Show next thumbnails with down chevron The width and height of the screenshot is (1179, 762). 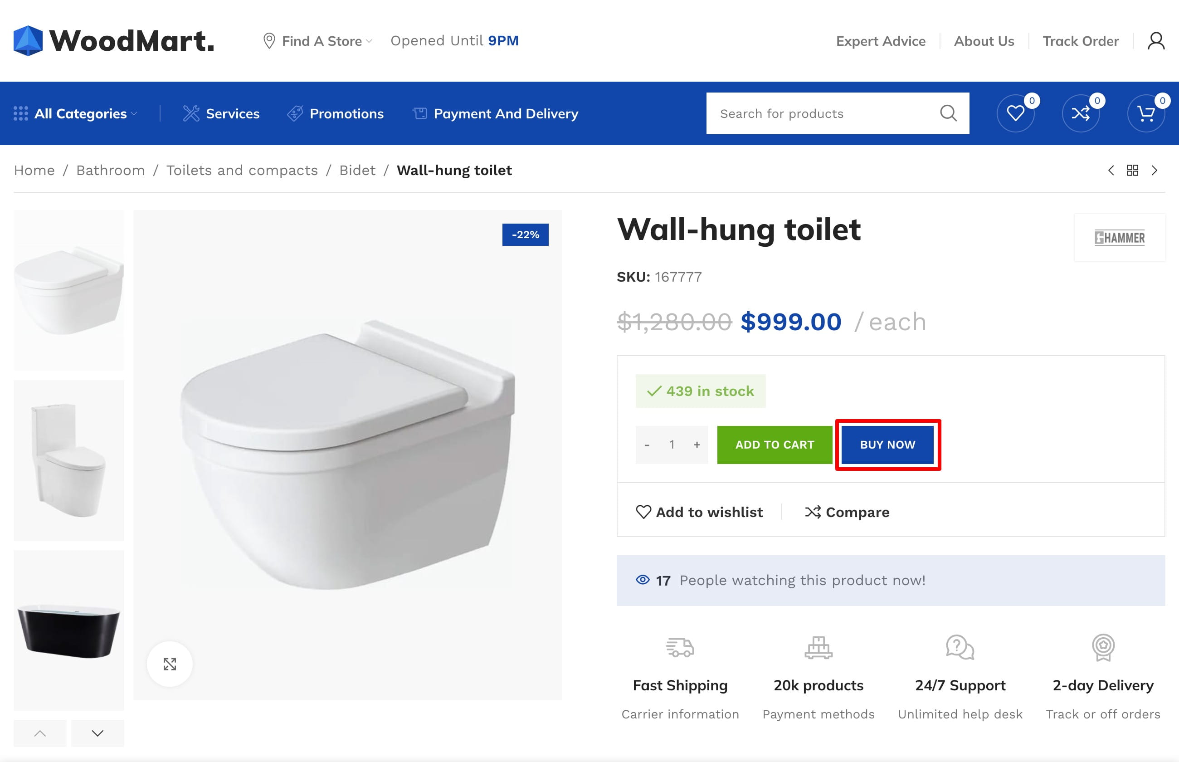tap(97, 733)
